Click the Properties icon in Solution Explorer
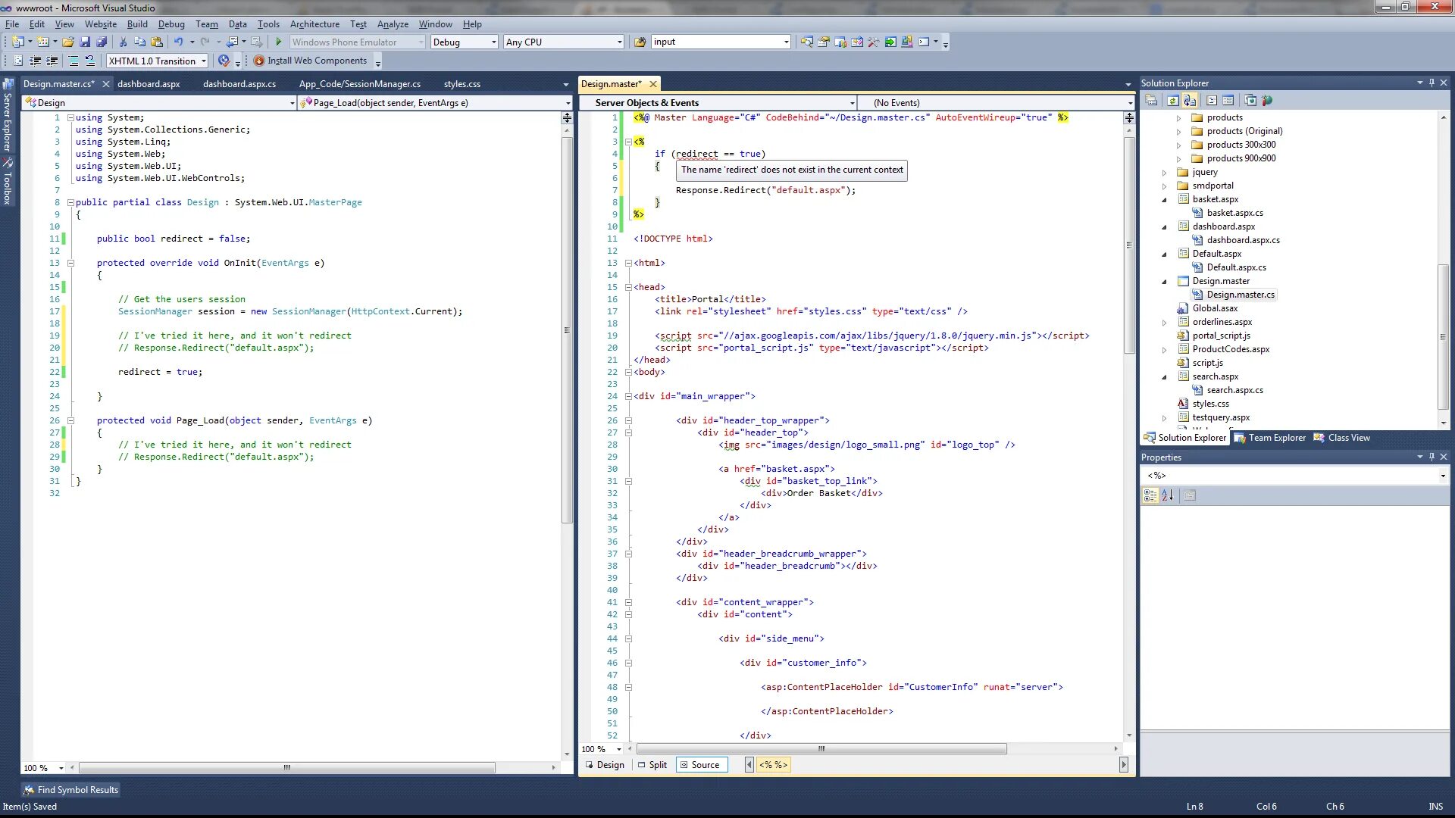The image size is (1455, 818). (x=1151, y=101)
